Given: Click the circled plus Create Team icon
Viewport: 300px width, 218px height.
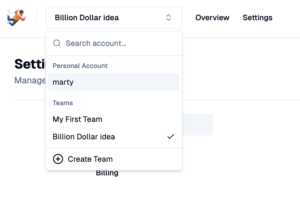Looking at the screenshot, I should [x=58, y=159].
